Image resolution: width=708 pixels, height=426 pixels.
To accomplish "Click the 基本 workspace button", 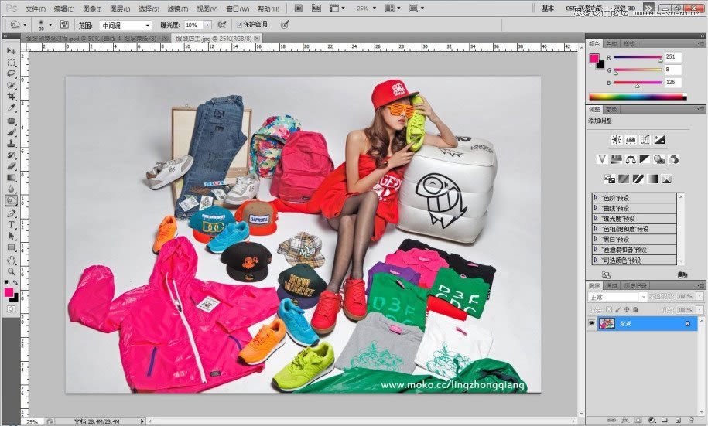I will point(548,9).
